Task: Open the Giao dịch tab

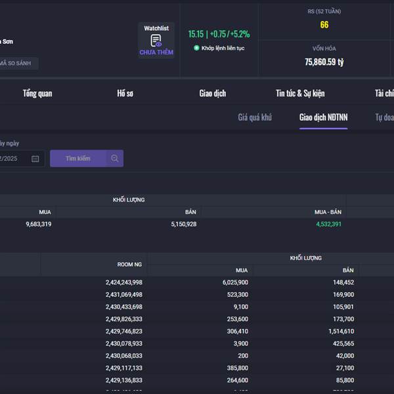Action: pyautogui.click(x=212, y=93)
